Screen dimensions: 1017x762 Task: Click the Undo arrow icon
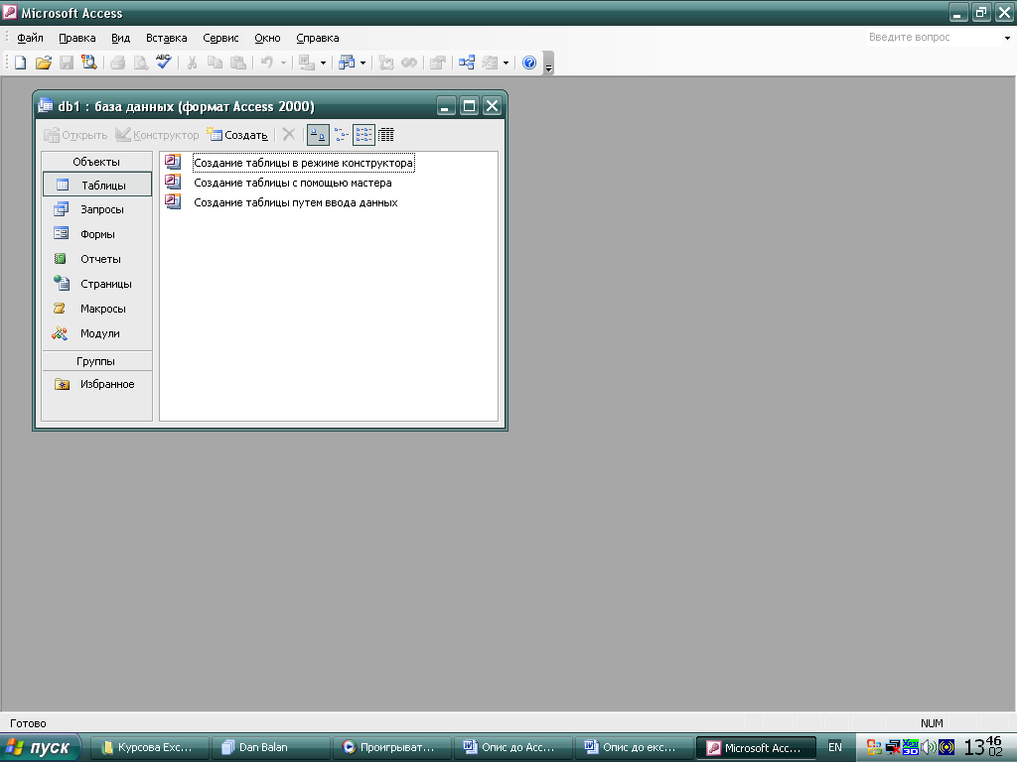point(266,63)
